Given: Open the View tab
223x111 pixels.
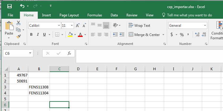Looking at the screenshot, I should pyautogui.click(x=150, y=15).
